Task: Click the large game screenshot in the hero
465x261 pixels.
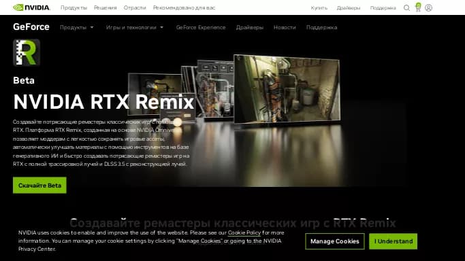Action: pyautogui.click(x=287, y=89)
